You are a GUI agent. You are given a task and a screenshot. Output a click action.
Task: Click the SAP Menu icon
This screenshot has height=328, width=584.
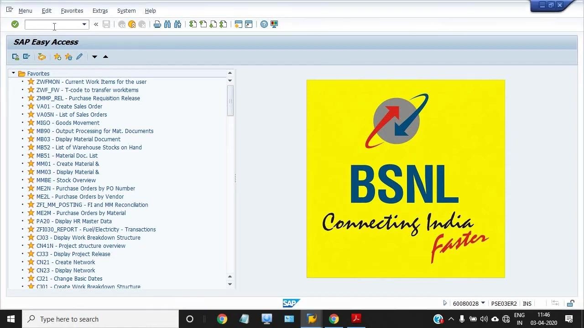26,56
